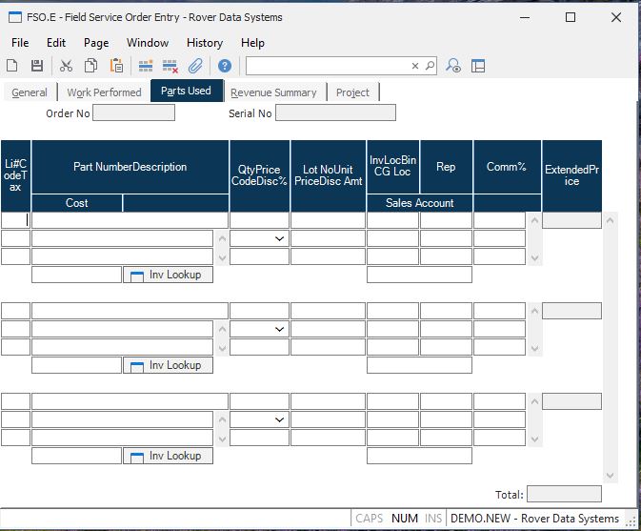Clear the toolbar search box with X
Screen dimensions: 641x531
click(415, 66)
